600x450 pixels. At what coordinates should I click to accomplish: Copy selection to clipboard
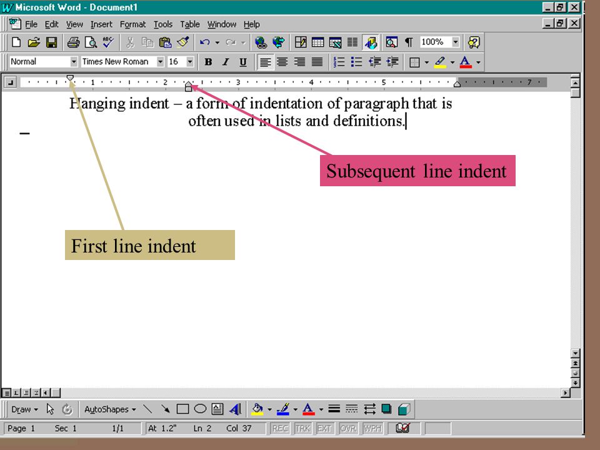147,42
